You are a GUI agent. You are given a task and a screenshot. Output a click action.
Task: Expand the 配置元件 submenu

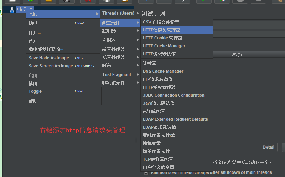(120, 23)
